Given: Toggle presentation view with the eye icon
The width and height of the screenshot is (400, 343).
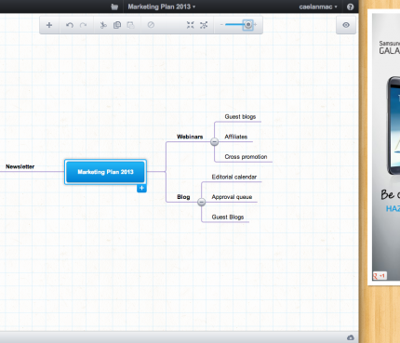Looking at the screenshot, I should point(346,25).
